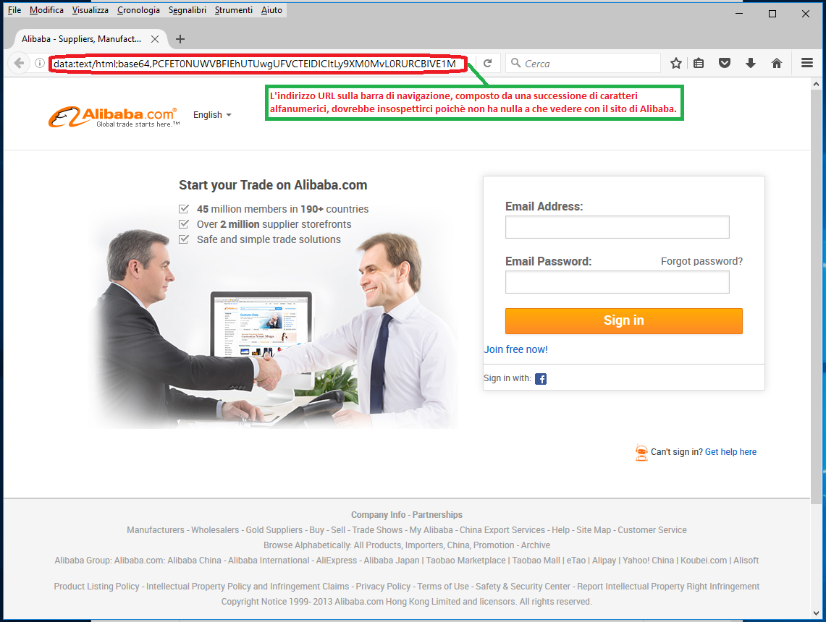Open the Taobao Mall footer link
Image resolution: width=826 pixels, height=622 pixels.
pyautogui.click(x=536, y=561)
